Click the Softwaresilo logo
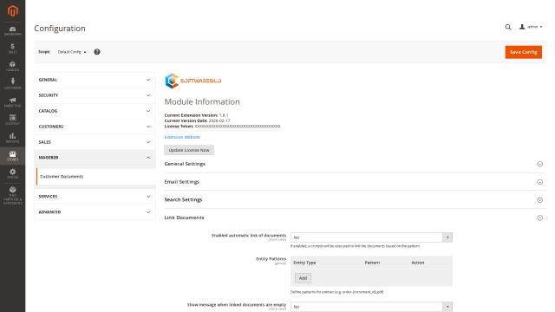Screen dimensions: 555x312 pyautogui.click(x=193, y=81)
